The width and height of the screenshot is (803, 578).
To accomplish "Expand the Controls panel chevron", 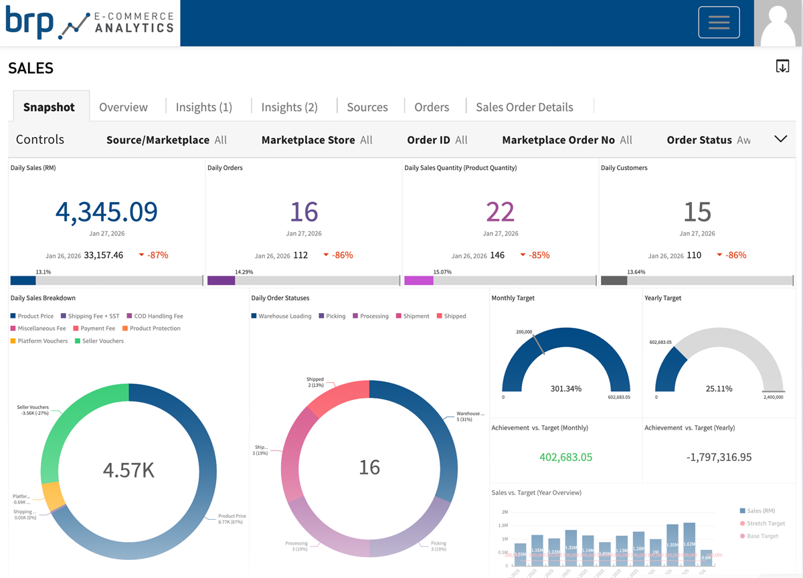I will click(780, 139).
